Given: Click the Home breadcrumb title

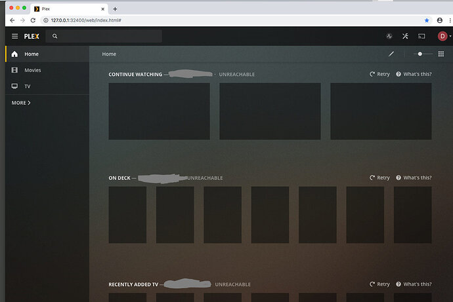Looking at the screenshot, I should 109,54.
